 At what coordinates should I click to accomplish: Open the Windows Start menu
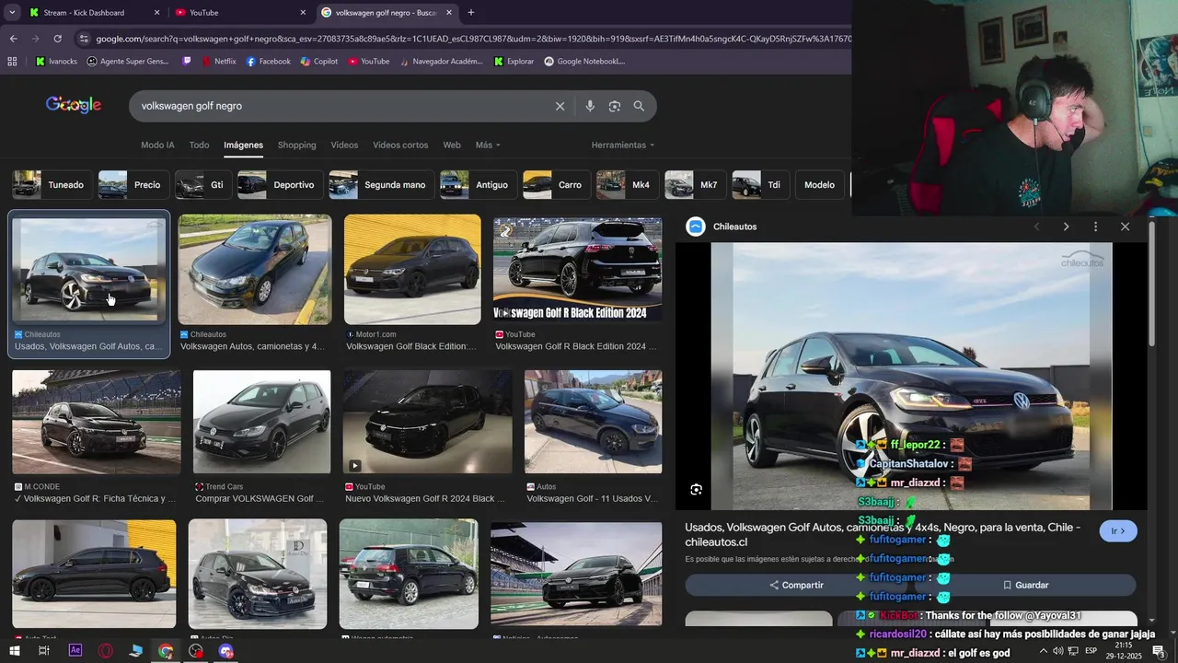point(13,651)
